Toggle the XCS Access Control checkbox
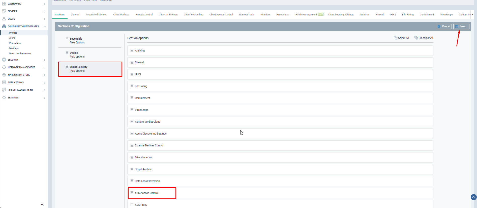Screen dimensions: 477x208 [x=132, y=193]
